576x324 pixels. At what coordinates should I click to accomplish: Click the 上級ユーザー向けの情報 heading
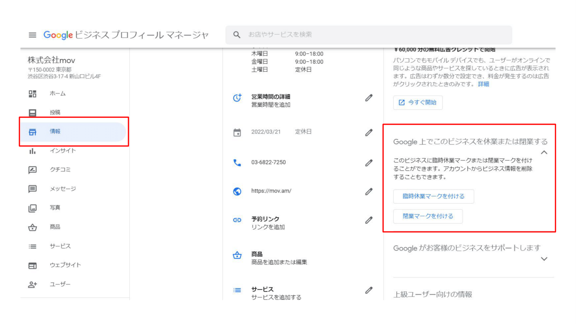tap(432, 294)
